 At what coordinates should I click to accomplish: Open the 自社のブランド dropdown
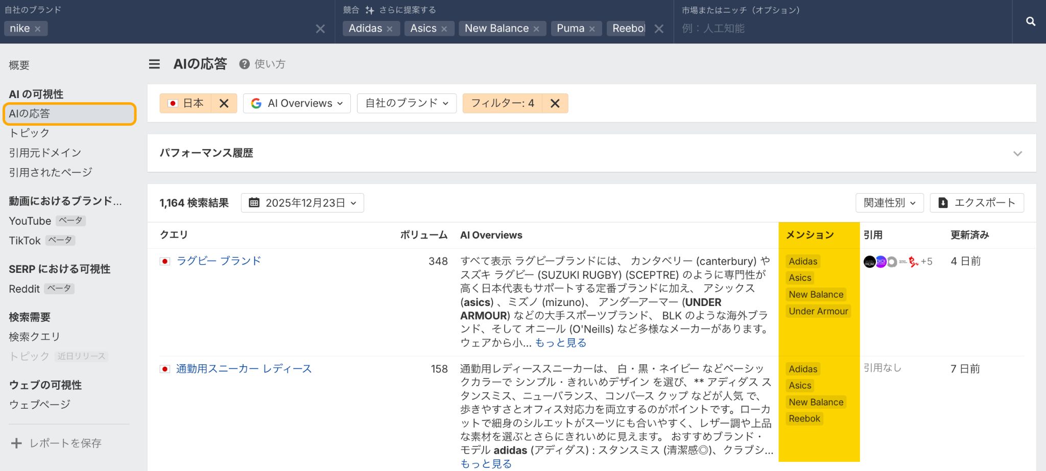pos(407,104)
